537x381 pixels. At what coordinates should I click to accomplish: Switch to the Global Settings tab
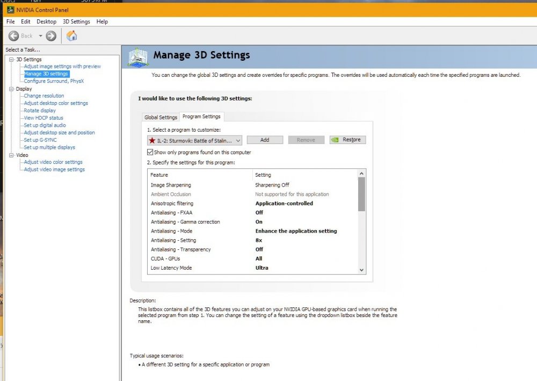coord(161,117)
